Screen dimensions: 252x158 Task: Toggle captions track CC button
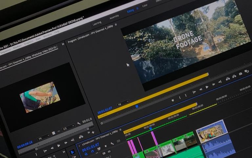pos(118,141)
